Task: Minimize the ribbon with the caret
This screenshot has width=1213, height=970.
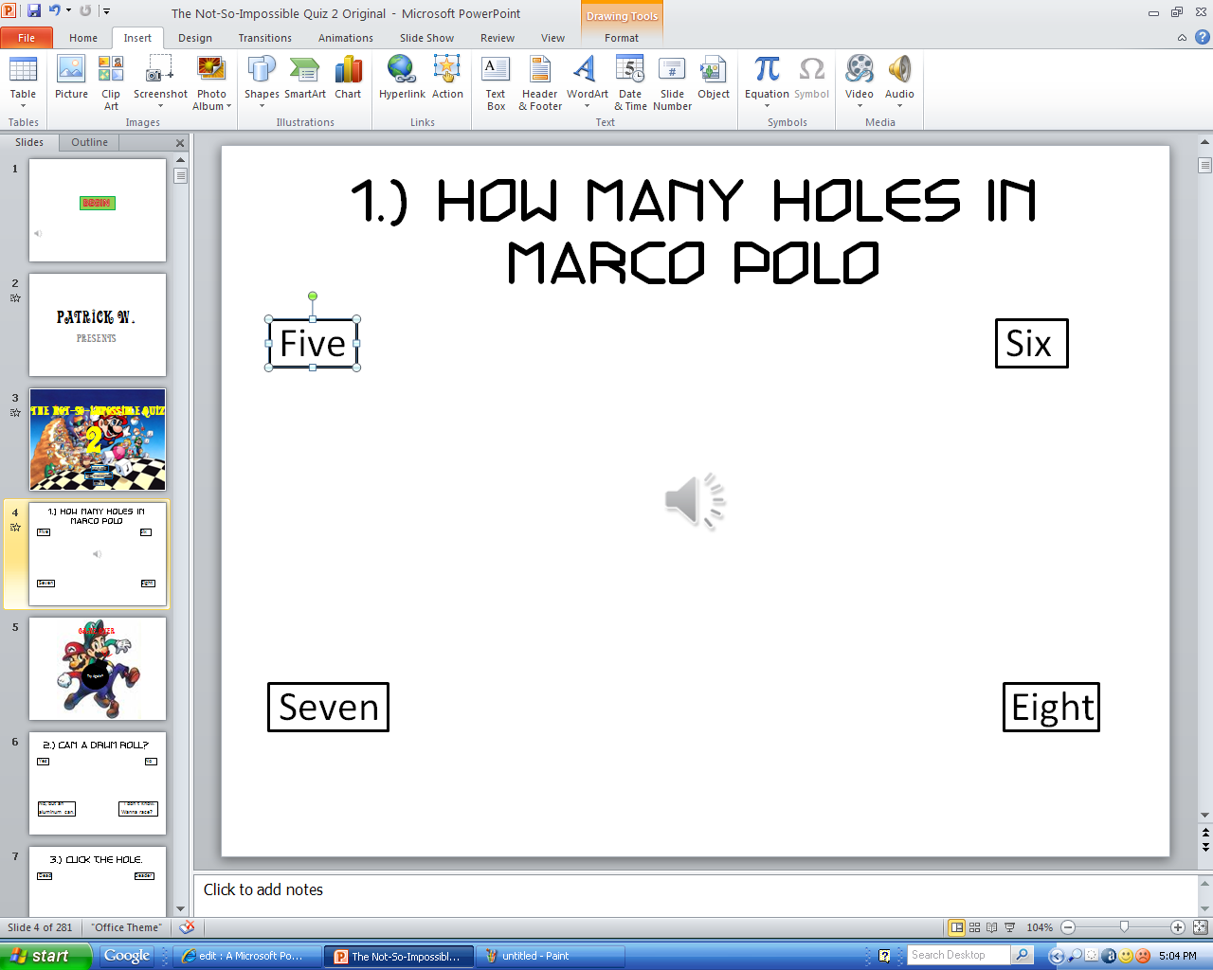Action: [x=1182, y=38]
